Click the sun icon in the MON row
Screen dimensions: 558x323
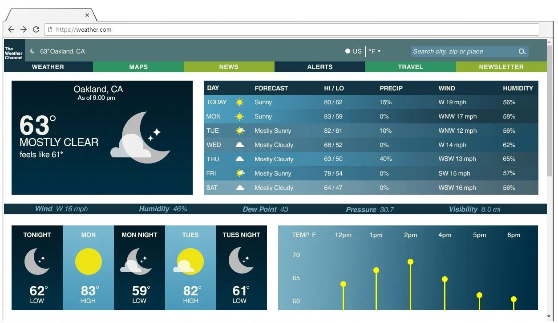click(239, 117)
